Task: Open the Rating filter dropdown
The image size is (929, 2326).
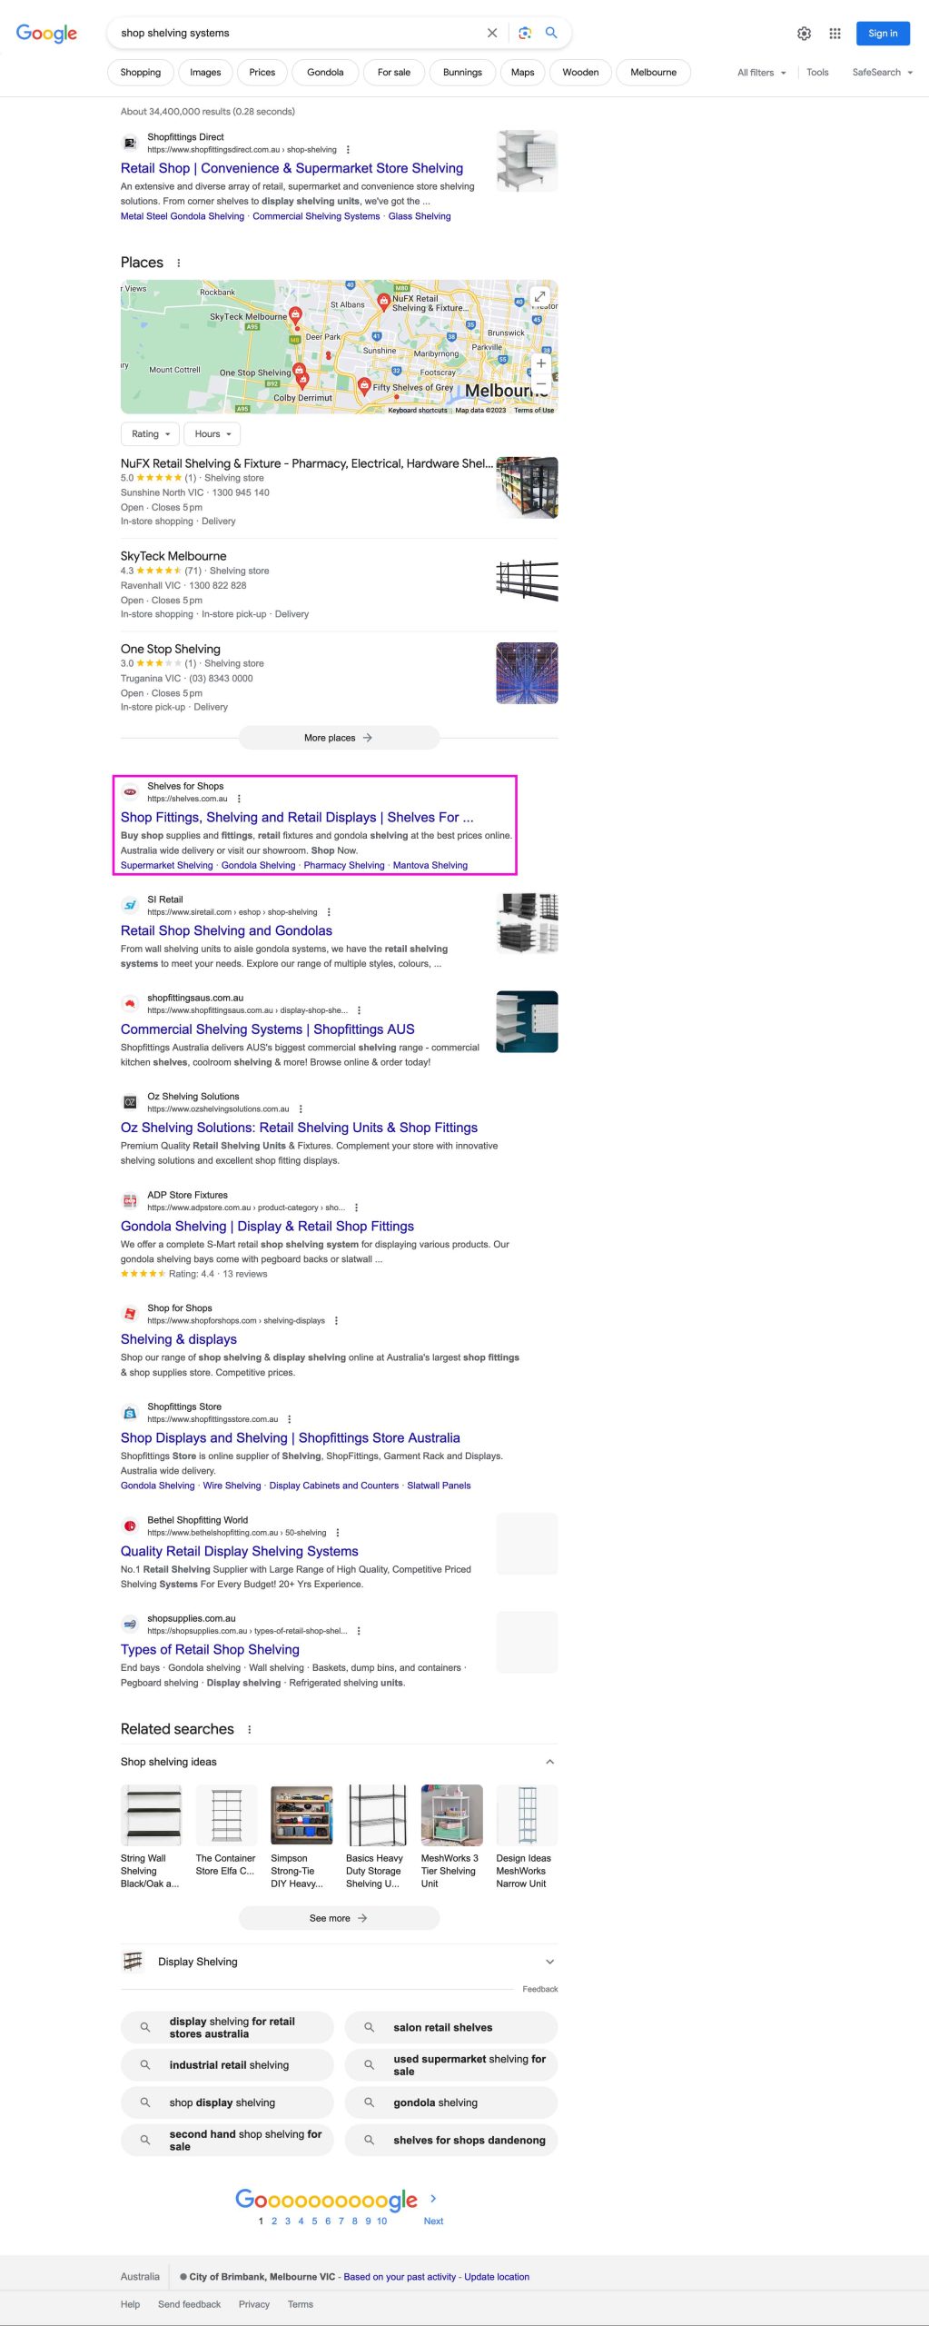Action: 150,434
